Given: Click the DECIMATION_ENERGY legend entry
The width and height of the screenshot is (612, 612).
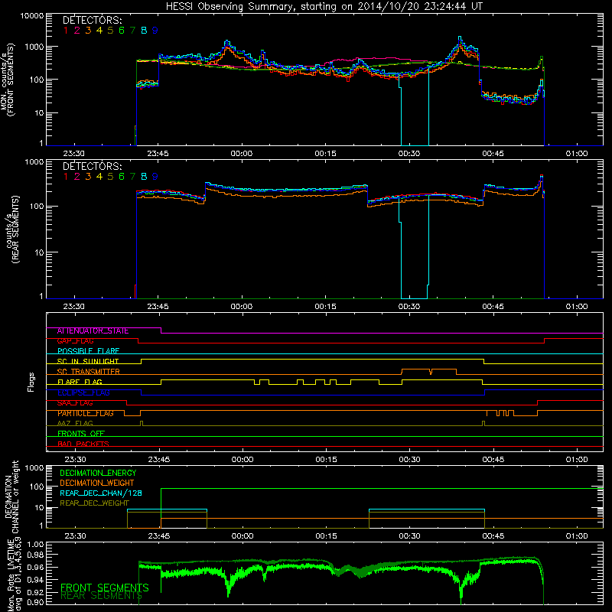Looking at the screenshot, I should pos(98,473).
